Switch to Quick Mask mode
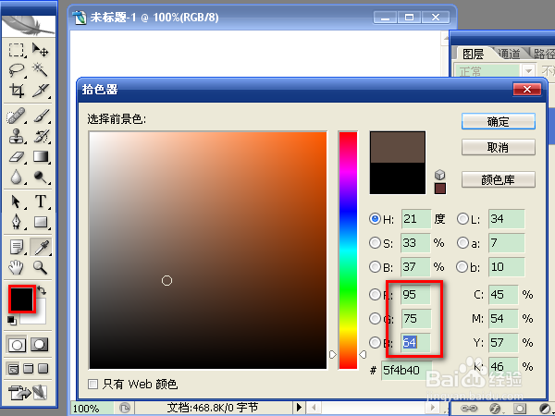The height and width of the screenshot is (416, 555). (x=39, y=344)
